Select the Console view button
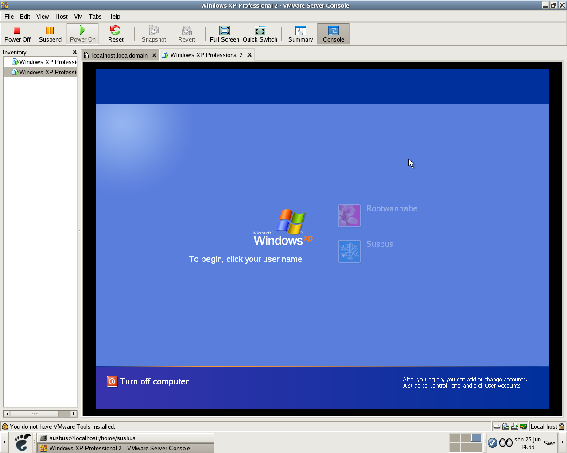This screenshot has height=453, width=567. [x=334, y=34]
